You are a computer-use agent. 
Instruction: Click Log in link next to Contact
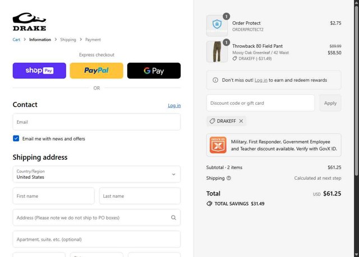(174, 105)
